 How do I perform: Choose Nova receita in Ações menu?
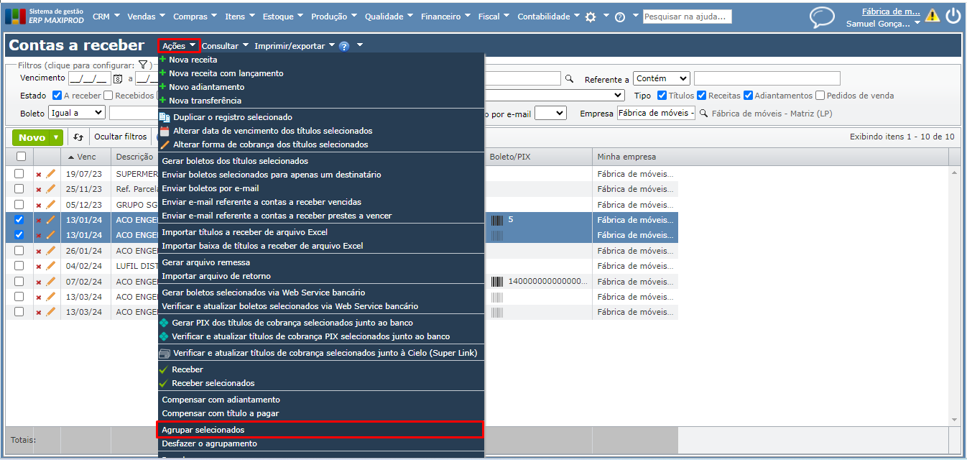pos(193,60)
